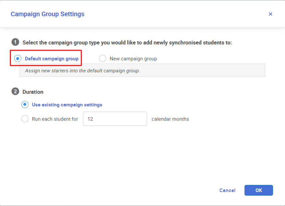
Task: Enable the Run each student for option
Action: pyautogui.click(x=25, y=119)
